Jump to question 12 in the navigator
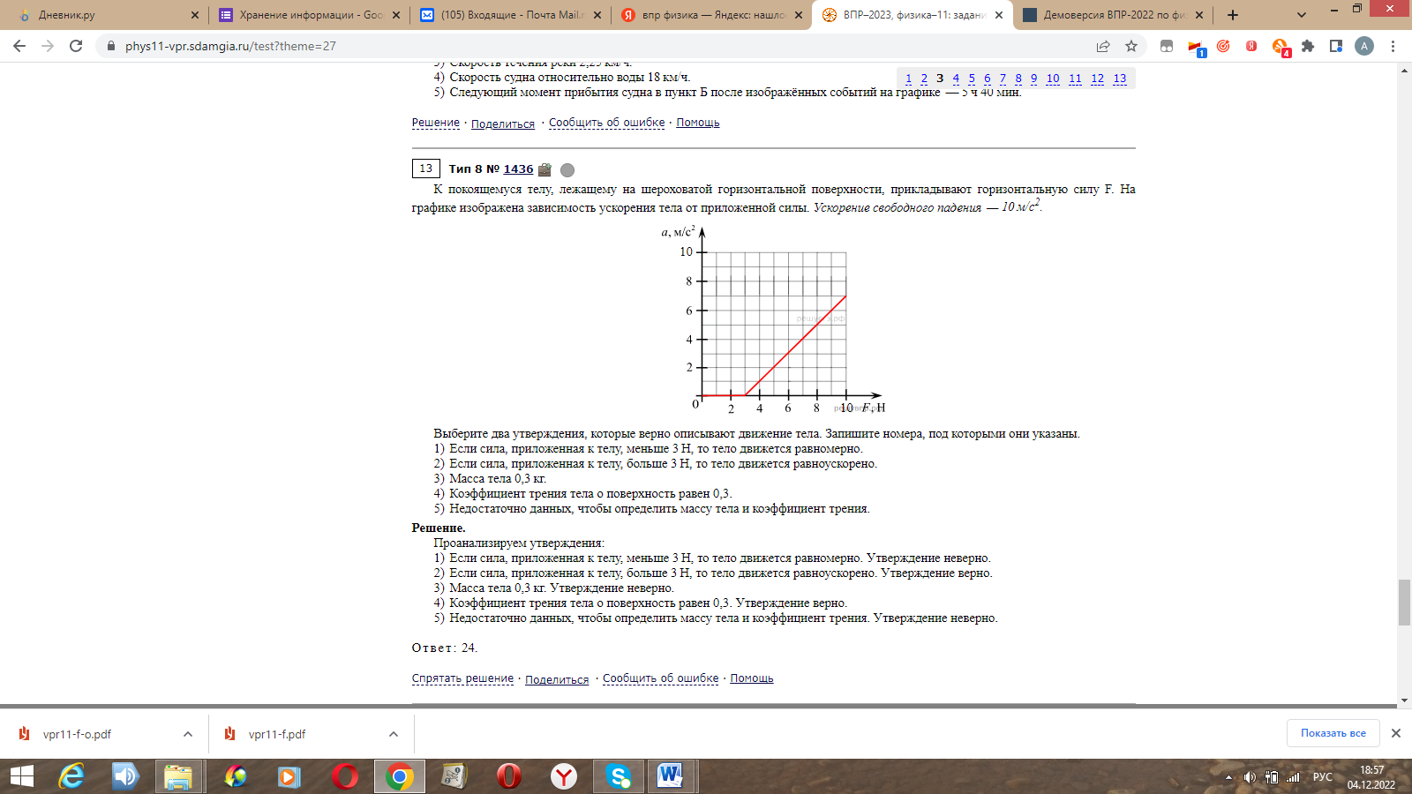1412x794 pixels. 1097,79
